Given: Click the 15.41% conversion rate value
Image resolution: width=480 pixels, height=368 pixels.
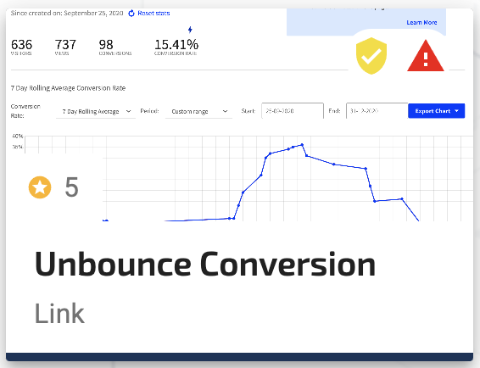Looking at the screenshot, I should click(176, 45).
